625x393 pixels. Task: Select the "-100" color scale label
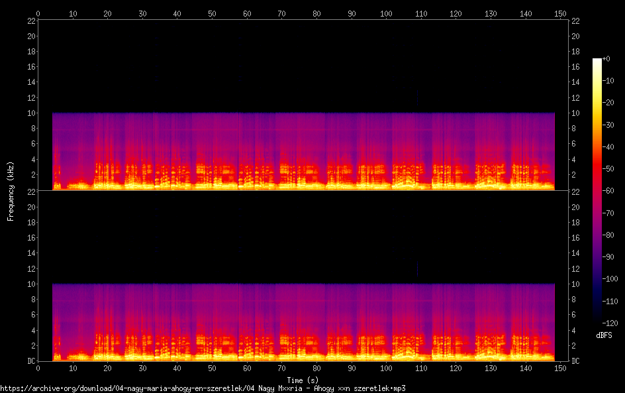(610, 279)
